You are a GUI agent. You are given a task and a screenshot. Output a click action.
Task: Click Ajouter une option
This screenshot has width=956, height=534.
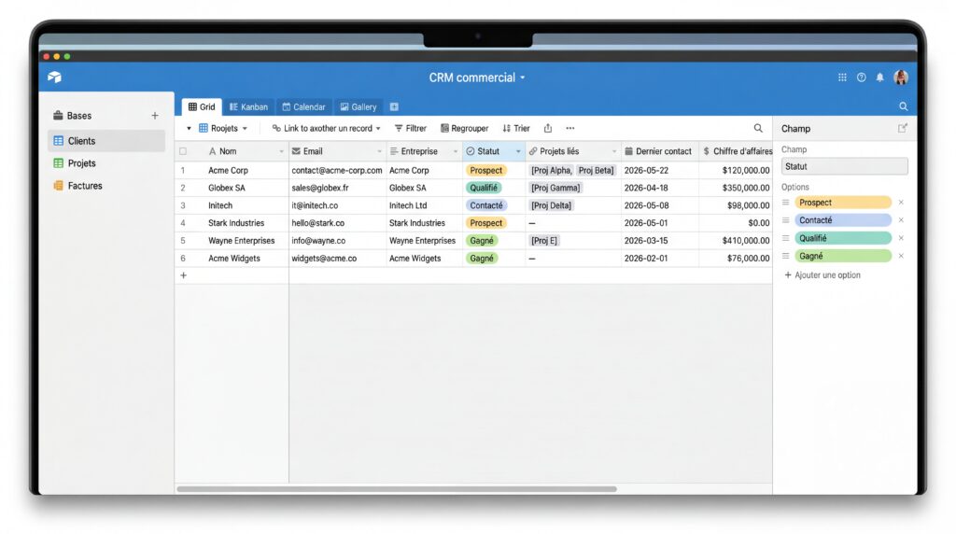(822, 274)
